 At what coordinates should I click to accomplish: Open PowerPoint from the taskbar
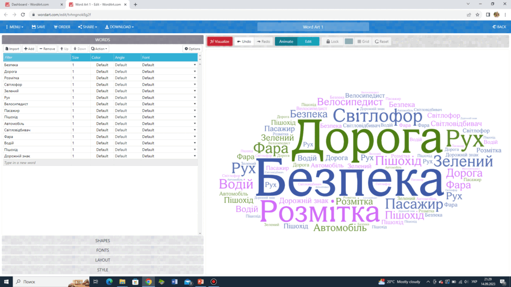(x=201, y=282)
